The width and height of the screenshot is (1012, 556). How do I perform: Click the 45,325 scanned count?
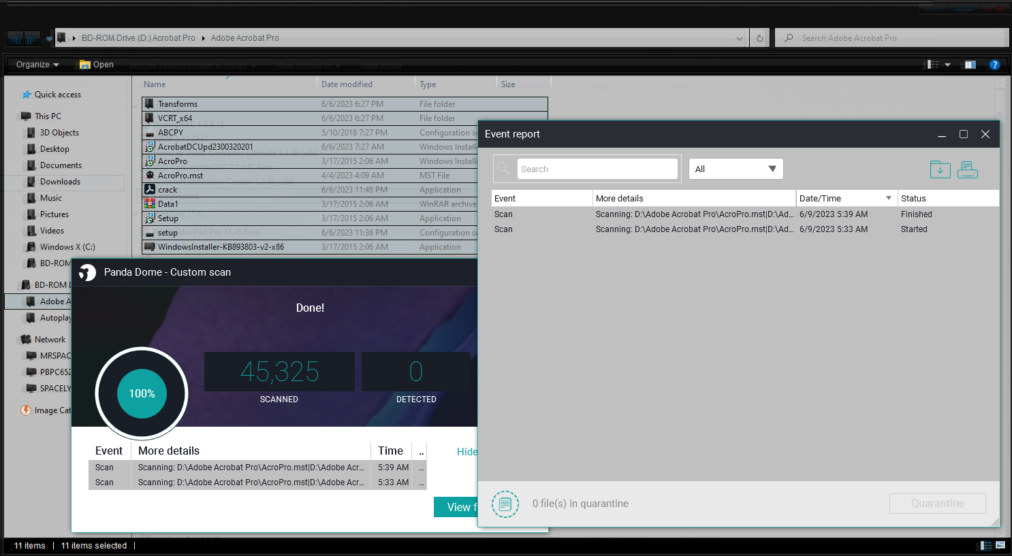pyautogui.click(x=279, y=372)
